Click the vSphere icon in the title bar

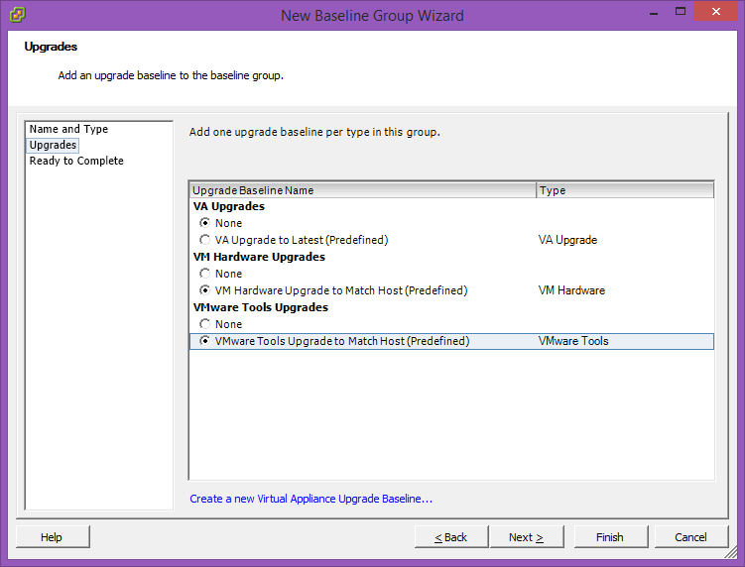[x=18, y=15]
